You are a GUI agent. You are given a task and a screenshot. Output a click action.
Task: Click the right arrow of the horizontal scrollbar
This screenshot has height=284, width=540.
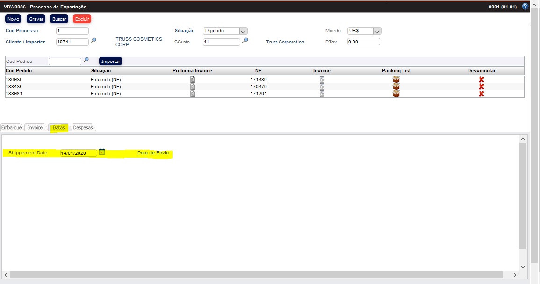click(x=515, y=275)
